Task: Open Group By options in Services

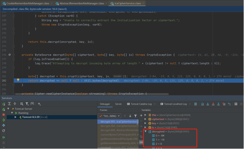Action: click(x=22, y=104)
